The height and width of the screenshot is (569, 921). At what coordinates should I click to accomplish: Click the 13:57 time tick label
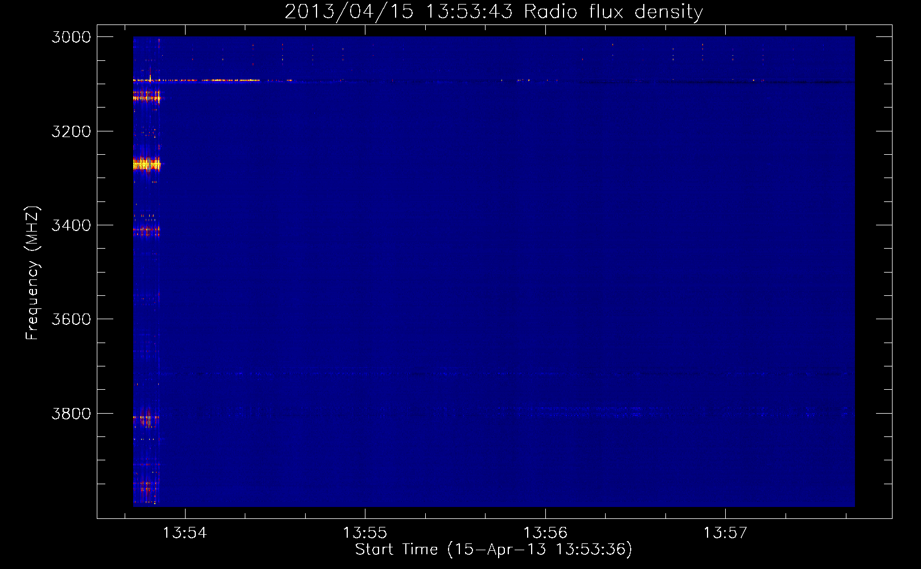pos(725,533)
